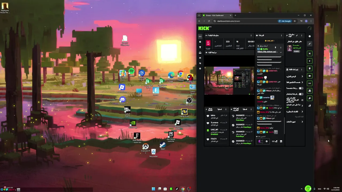Open the trophy achievements icon in sidebar
Image resolution: width=342 pixels, height=192 pixels.
[200, 47]
